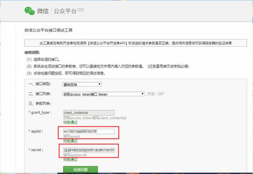Image resolution: width=253 pixels, height=174 pixels.
Task: Click the WeChat logo icon
Action: coord(30,11)
